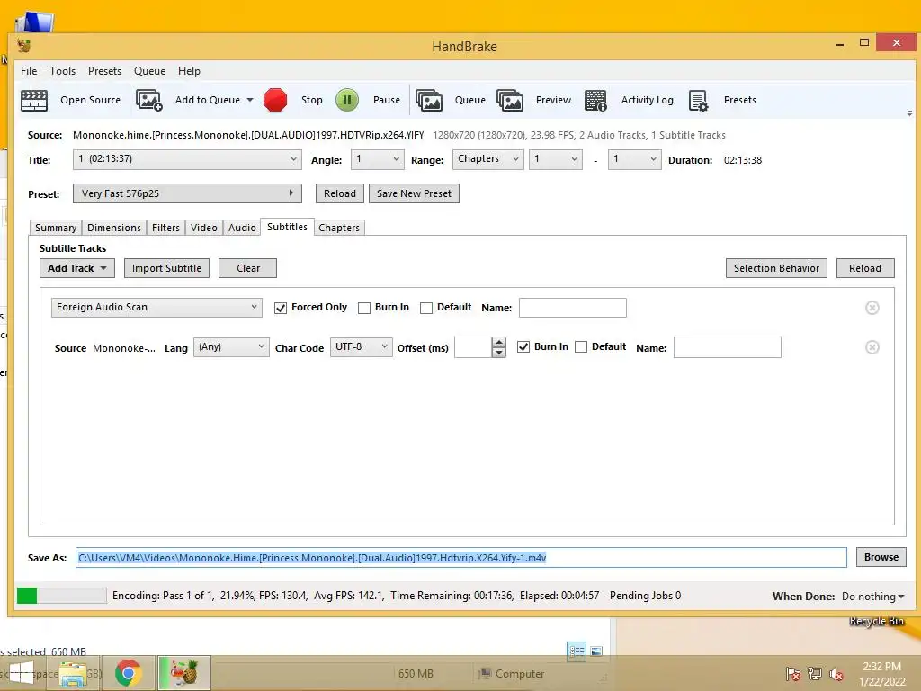Click the Windows Start button
Viewport: 921px width, 691px height.
22,673
